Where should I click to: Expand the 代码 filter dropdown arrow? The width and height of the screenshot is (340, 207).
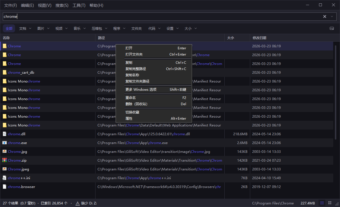point(159,28)
